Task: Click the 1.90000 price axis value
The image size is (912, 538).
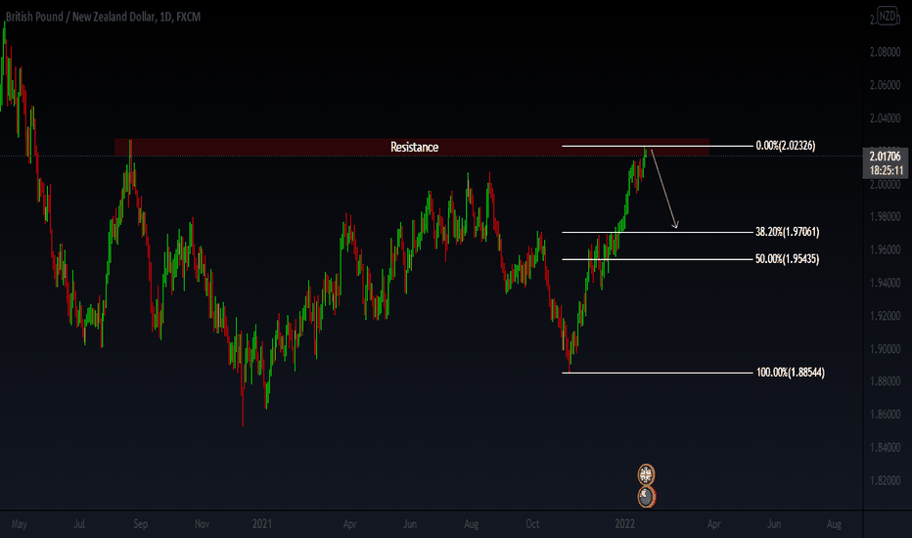Action: click(x=885, y=349)
